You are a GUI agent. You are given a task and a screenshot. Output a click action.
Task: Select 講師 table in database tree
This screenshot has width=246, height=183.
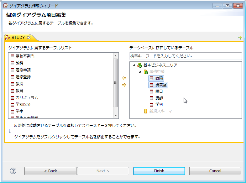159,98
